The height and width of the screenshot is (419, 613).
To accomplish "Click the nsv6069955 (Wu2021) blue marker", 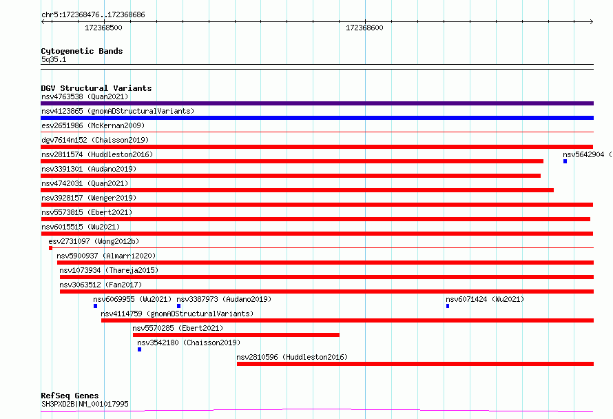I will [95, 306].
